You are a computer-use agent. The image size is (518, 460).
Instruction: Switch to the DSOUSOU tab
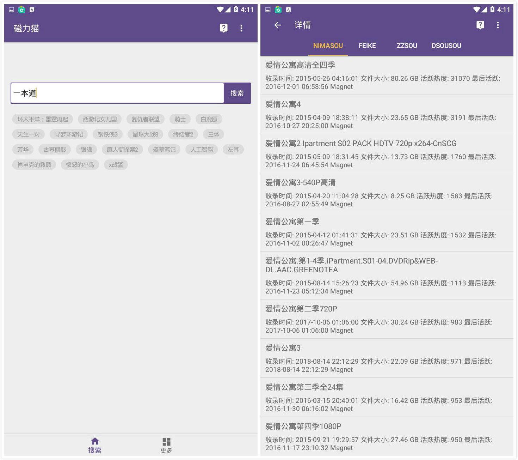(x=446, y=46)
